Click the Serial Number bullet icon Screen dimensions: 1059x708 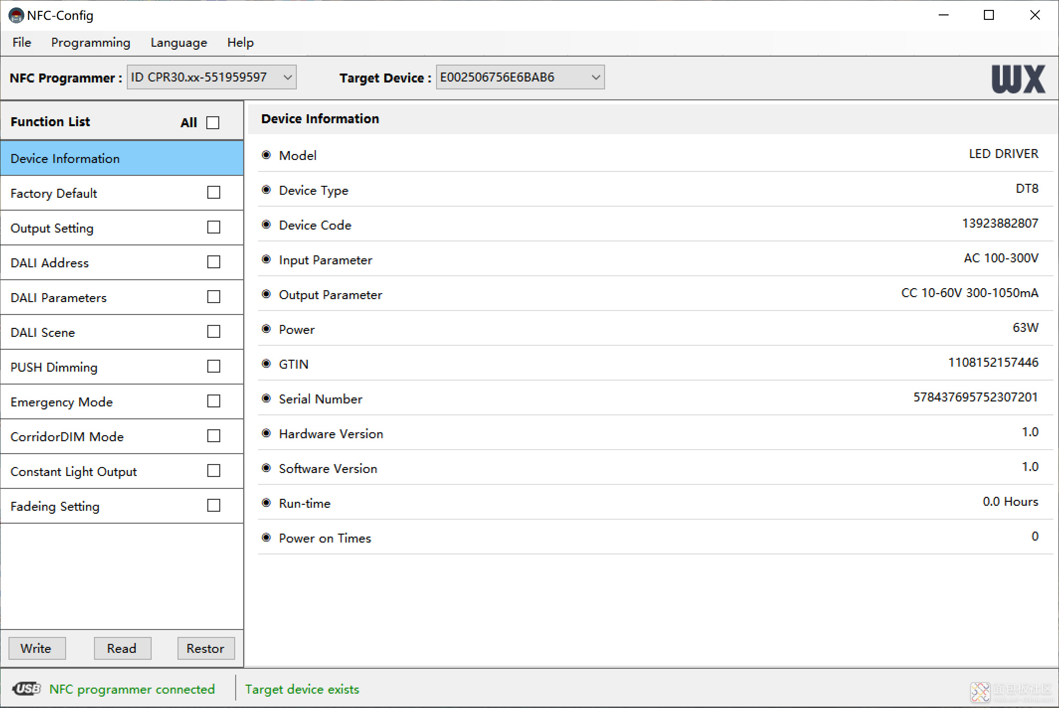pos(266,398)
